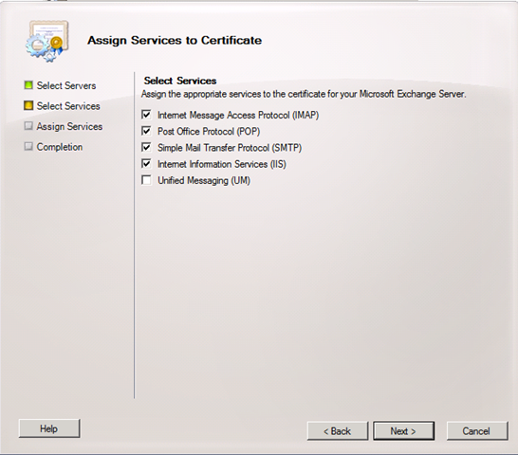The width and height of the screenshot is (518, 455).
Task: Click the Select Services step label
Action: pyautogui.click(x=68, y=106)
